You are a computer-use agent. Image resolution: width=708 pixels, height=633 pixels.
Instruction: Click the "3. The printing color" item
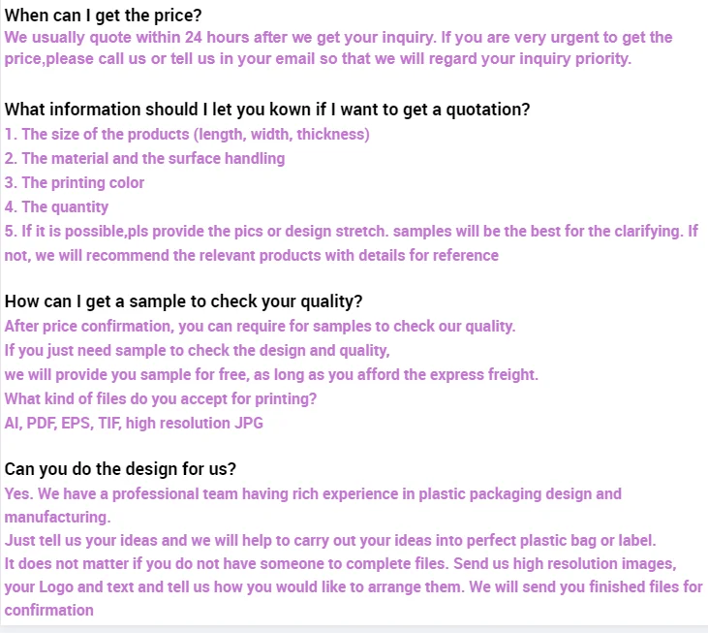(x=75, y=183)
